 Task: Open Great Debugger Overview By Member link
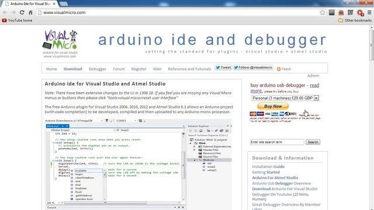click(x=286, y=206)
